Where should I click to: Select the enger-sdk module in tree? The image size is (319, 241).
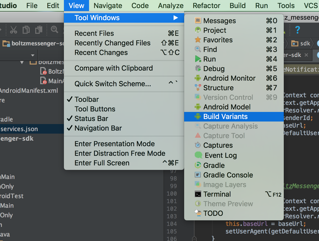pyautogui.click(x=17, y=138)
